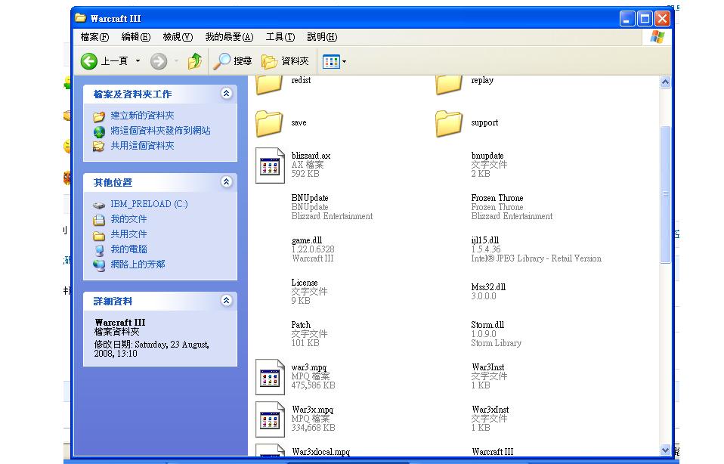Open 共用文件 link
The image size is (724, 464).
coord(128,234)
